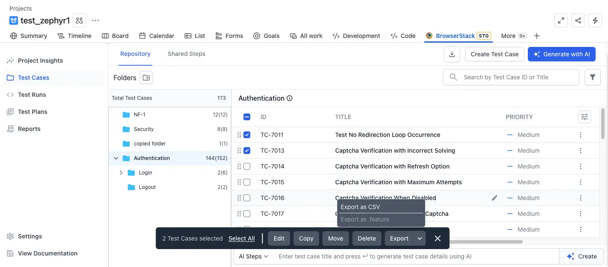The height and width of the screenshot is (267, 608).
Task: Click the pencil edit icon on TC-7016
Action: pos(494,198)
